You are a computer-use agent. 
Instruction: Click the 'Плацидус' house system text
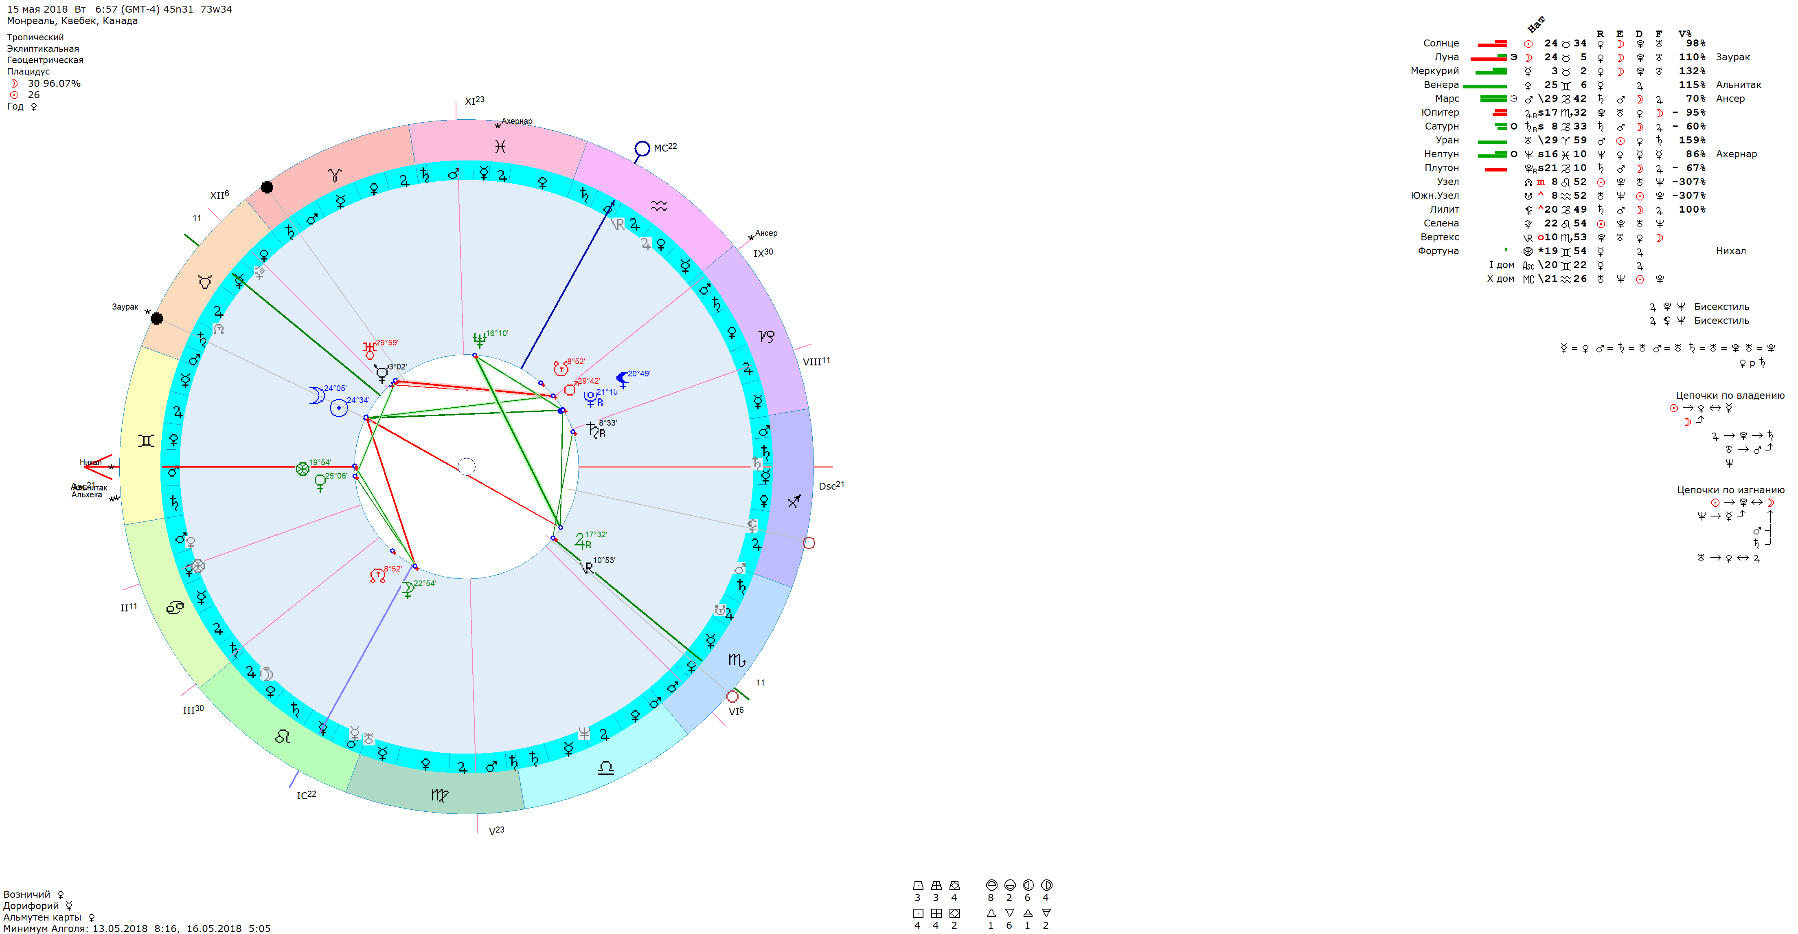(x=29, y=71)
